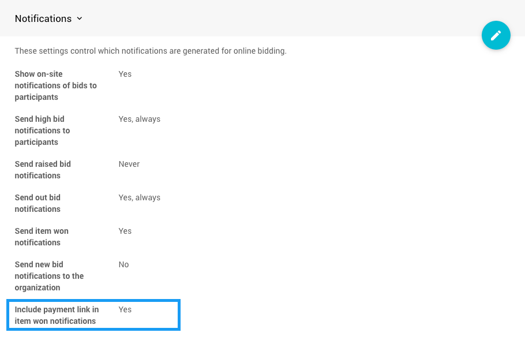Collapse the Notifications section chevron
Image resolution: width=525 pixels, height=340 pixels.
coord(80,18)
